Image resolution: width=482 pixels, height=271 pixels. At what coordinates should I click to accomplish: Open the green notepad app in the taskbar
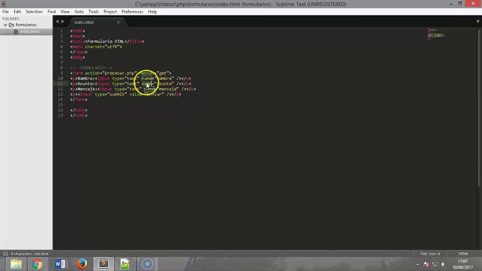(125, 264)
